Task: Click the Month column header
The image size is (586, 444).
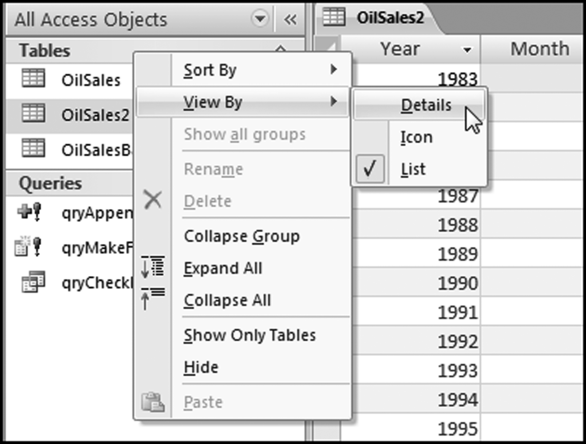Action: 539,49
